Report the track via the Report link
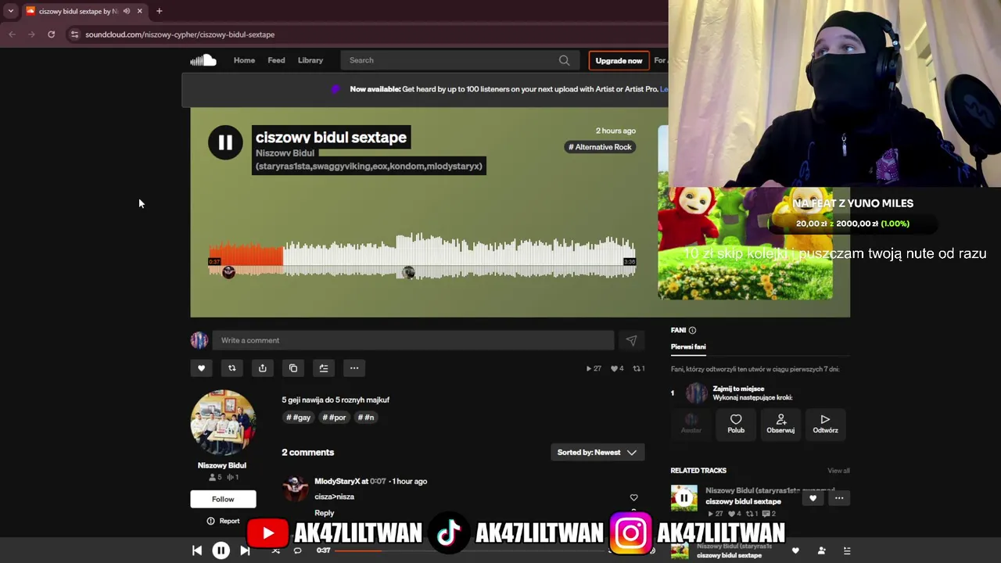The height and width of the screenshot is (563, 1001). (x=224, y=521)
